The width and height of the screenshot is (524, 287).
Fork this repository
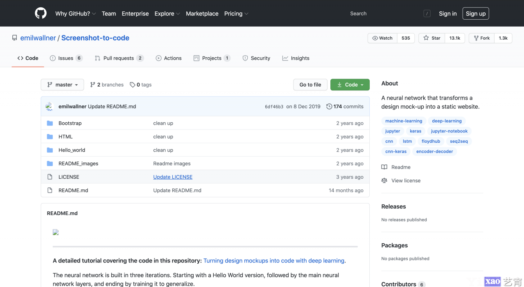click(x=481, y=38)
